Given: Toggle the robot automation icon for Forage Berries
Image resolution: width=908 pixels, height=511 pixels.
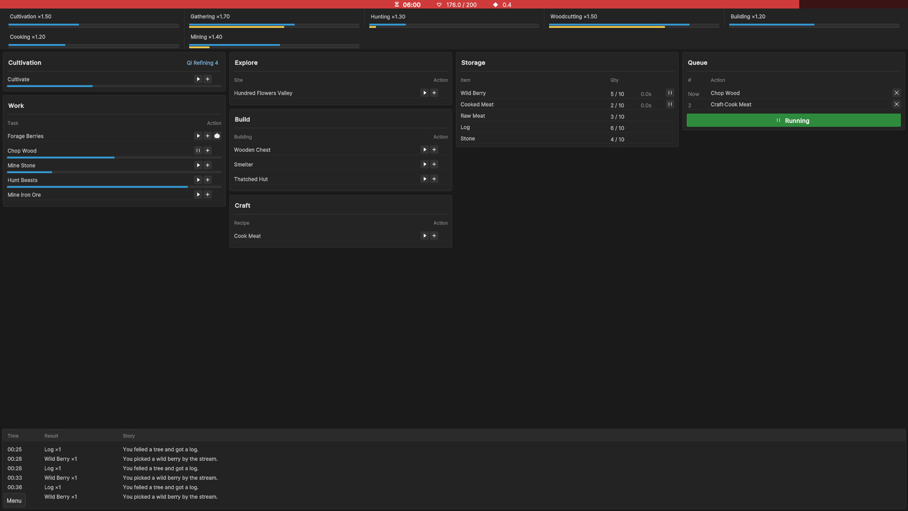Looking at the screenshot, I should 217,136.
